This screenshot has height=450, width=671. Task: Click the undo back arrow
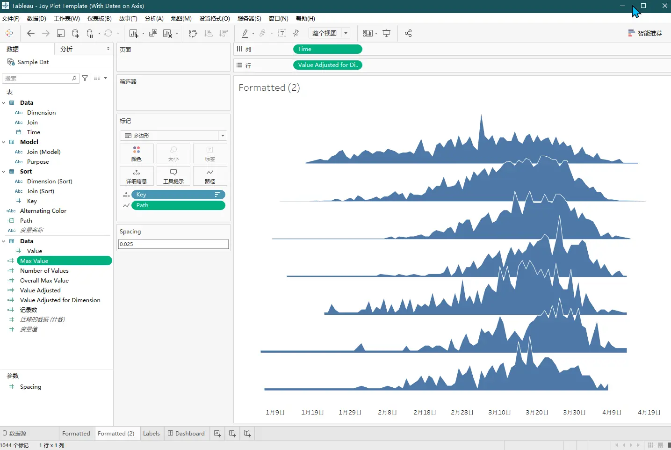31,33
